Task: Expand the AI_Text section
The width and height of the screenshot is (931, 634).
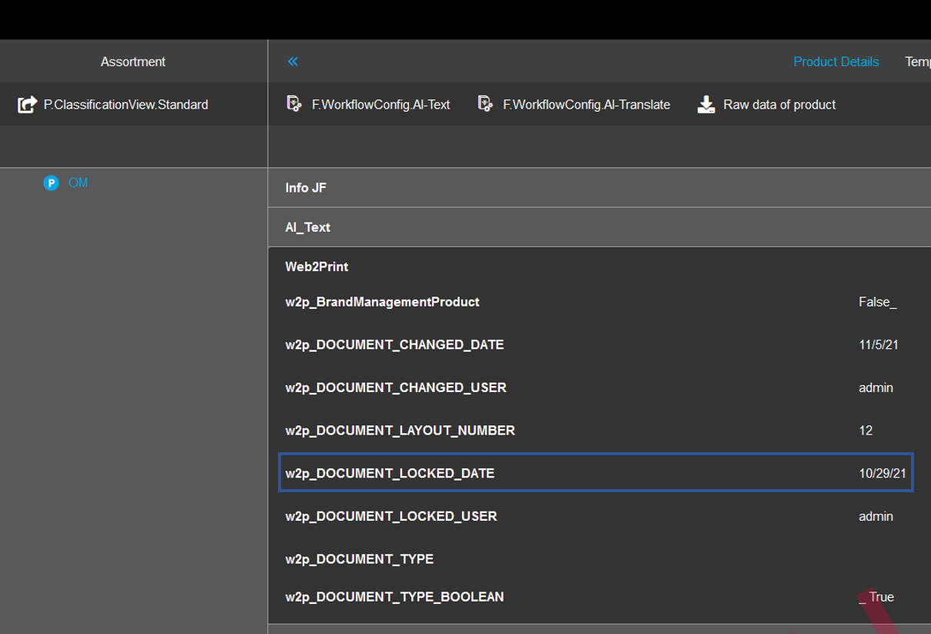Action: point(307,227)
